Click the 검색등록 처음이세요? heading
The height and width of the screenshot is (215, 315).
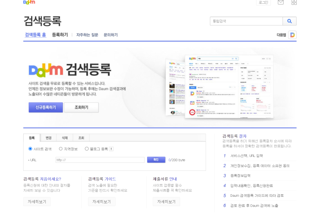point(42,179)
